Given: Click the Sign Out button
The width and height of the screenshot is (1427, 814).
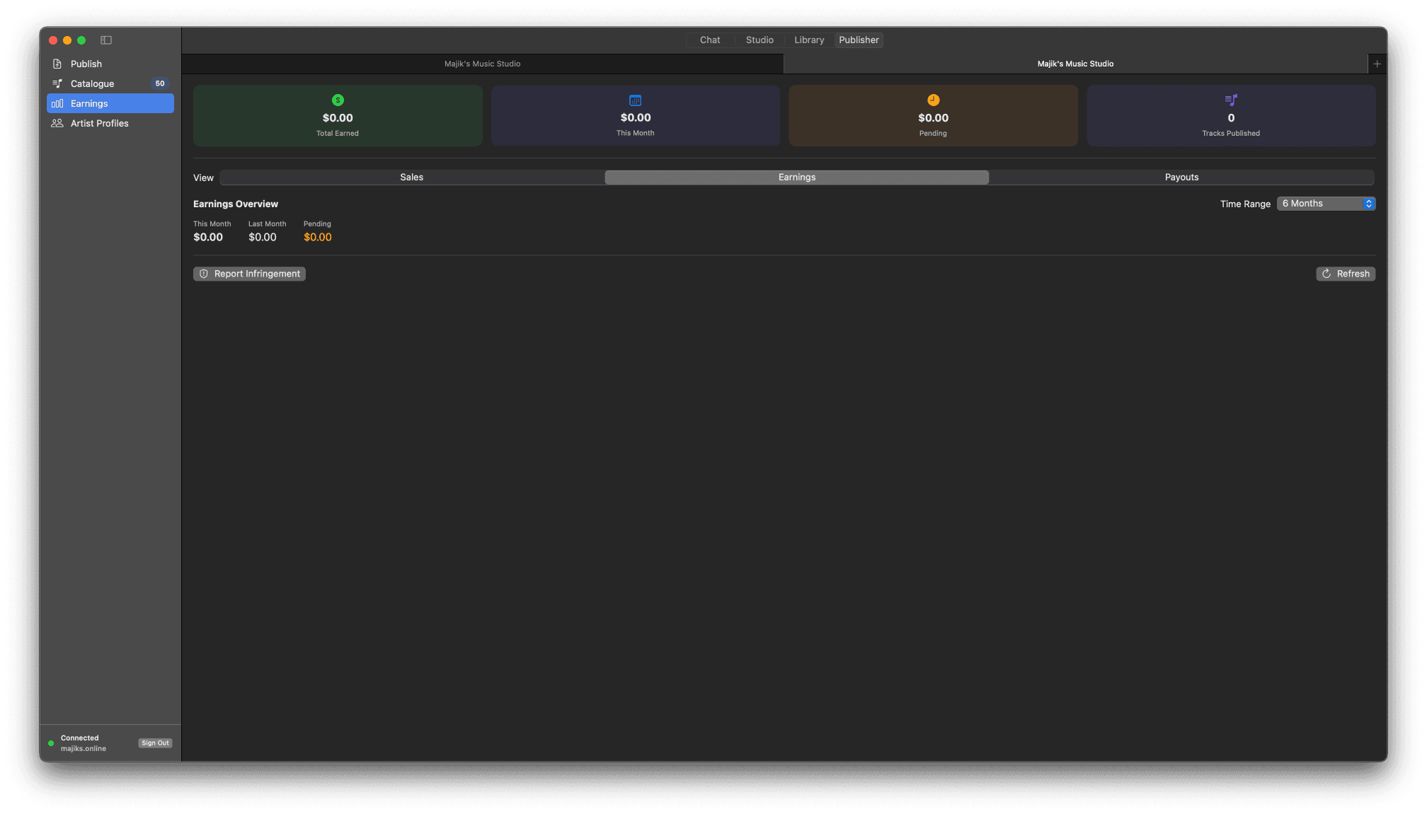Looking at the screenshot, I should (155, 743).
